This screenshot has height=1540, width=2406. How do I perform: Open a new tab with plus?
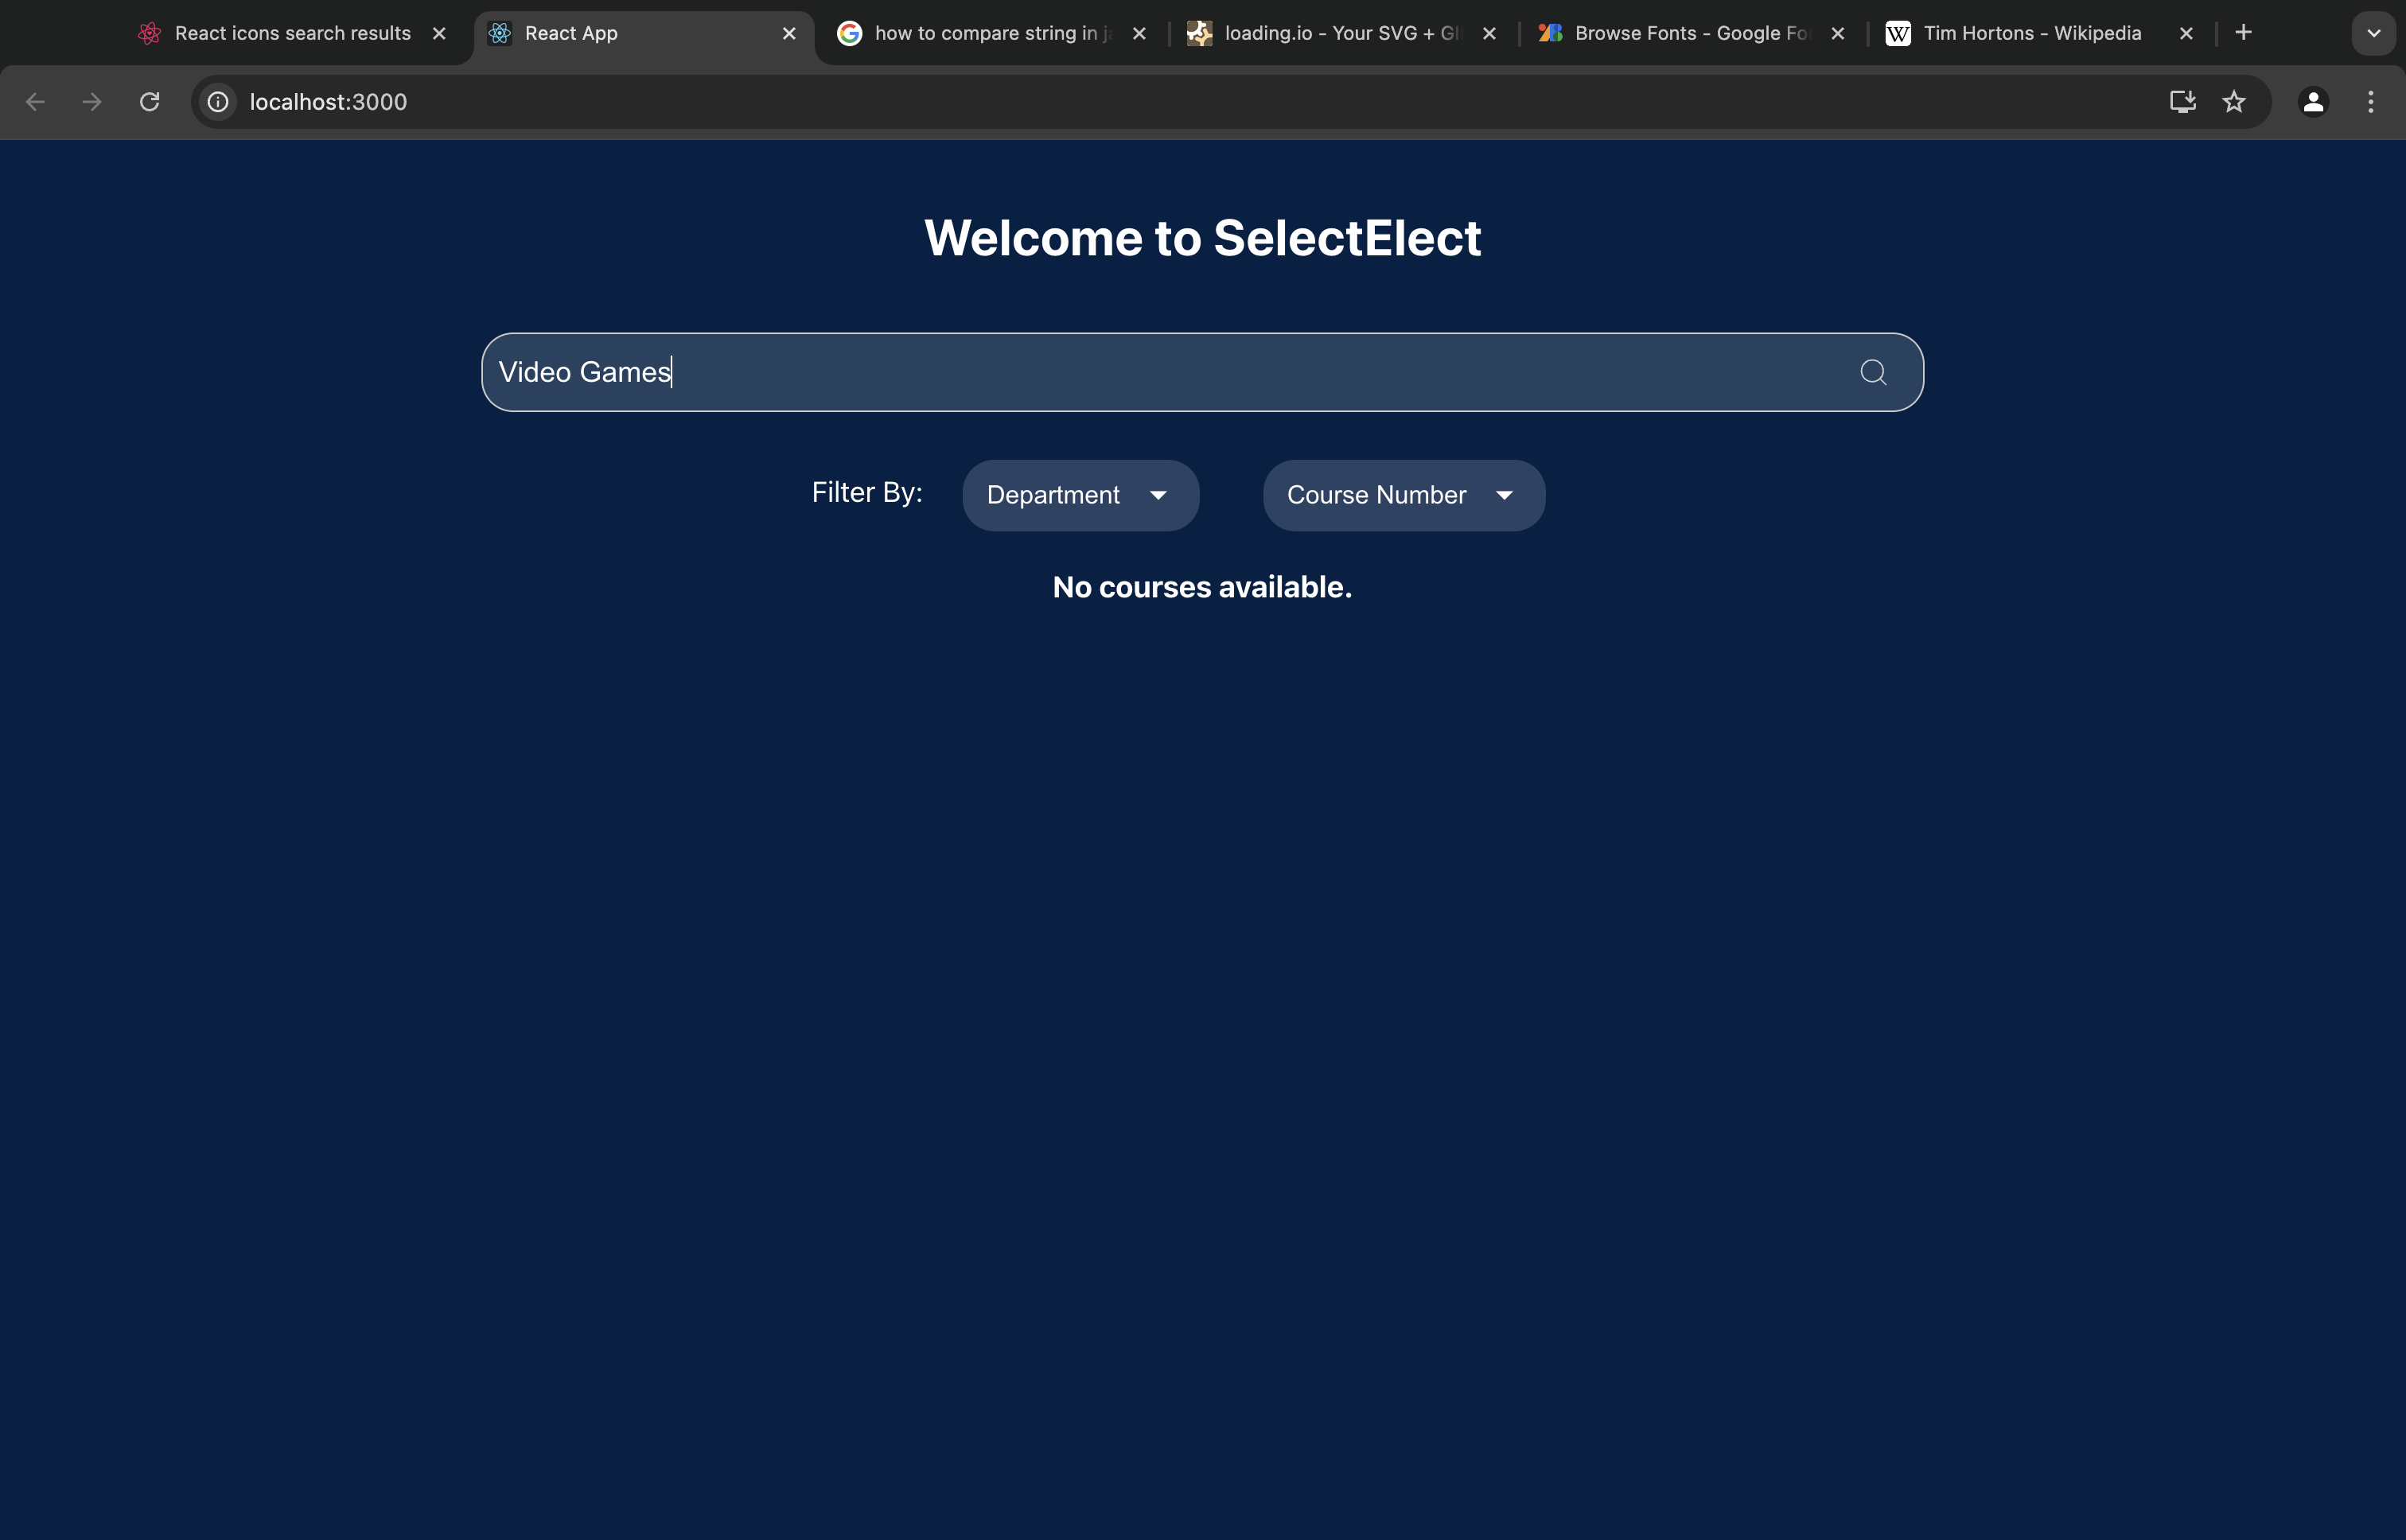[x=2243, y=33]
